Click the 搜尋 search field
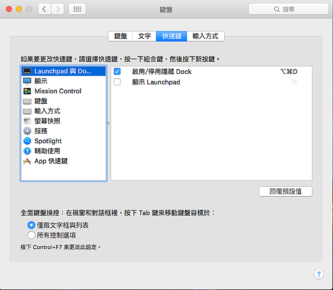 289,9
